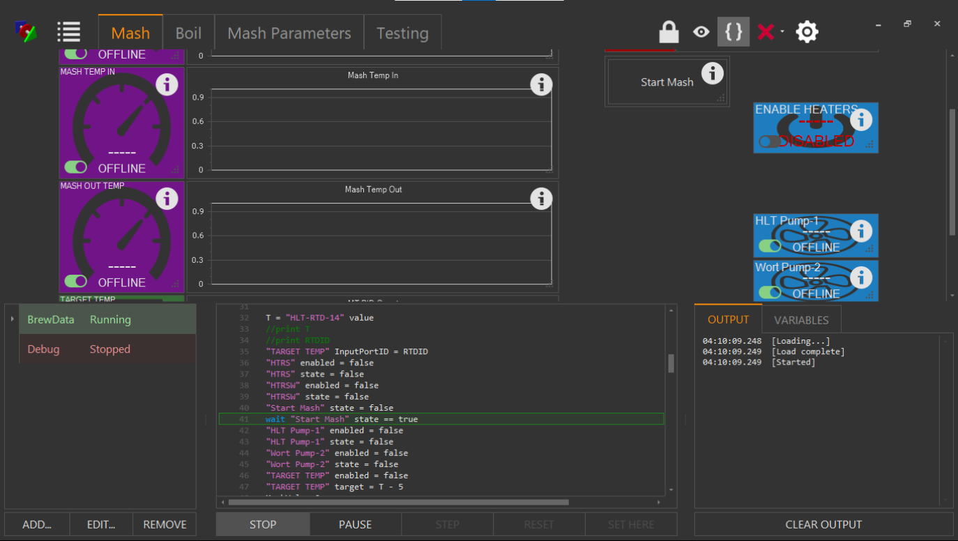
Task: Click the Mash Temp Out chart title
Action: (373, 190)
